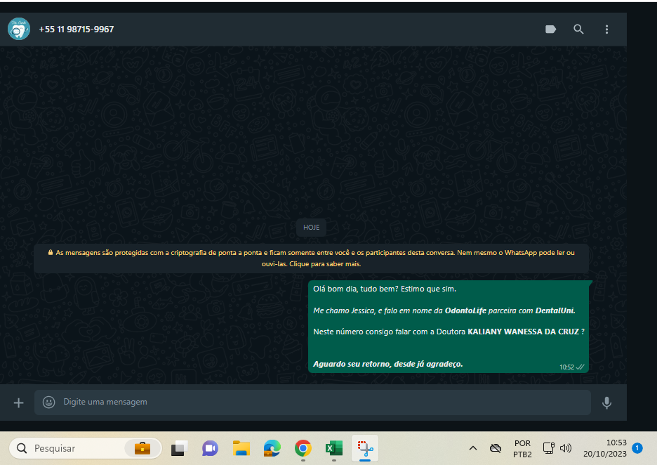Launch Microsoft Edge from the taskbar
657x465 pixels.
point(272,449)
